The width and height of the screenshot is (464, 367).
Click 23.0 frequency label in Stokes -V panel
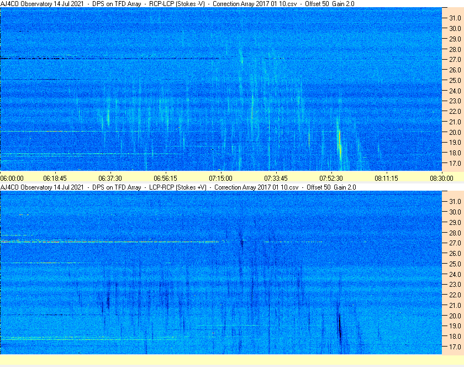click(455, 101)
